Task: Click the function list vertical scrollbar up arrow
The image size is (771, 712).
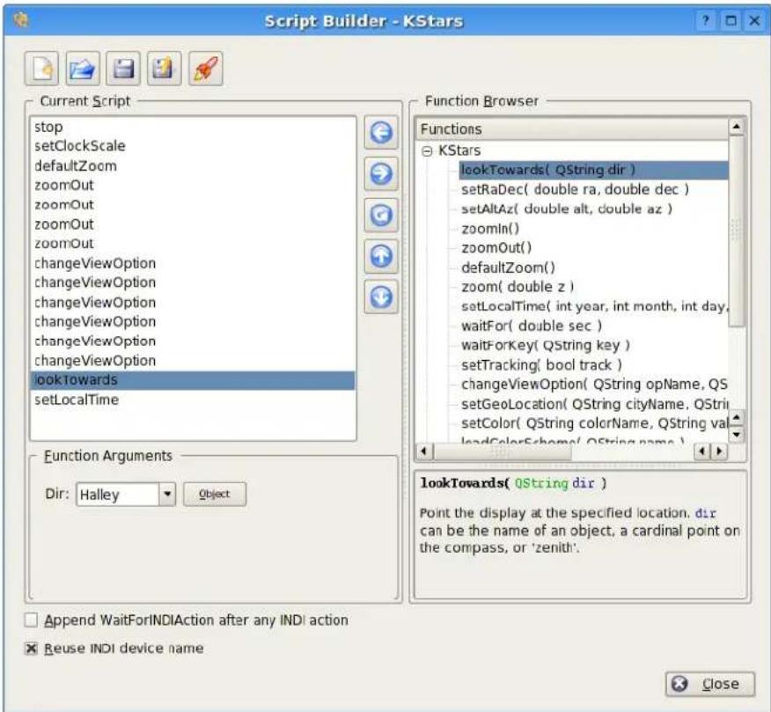Action: [736, 127]
